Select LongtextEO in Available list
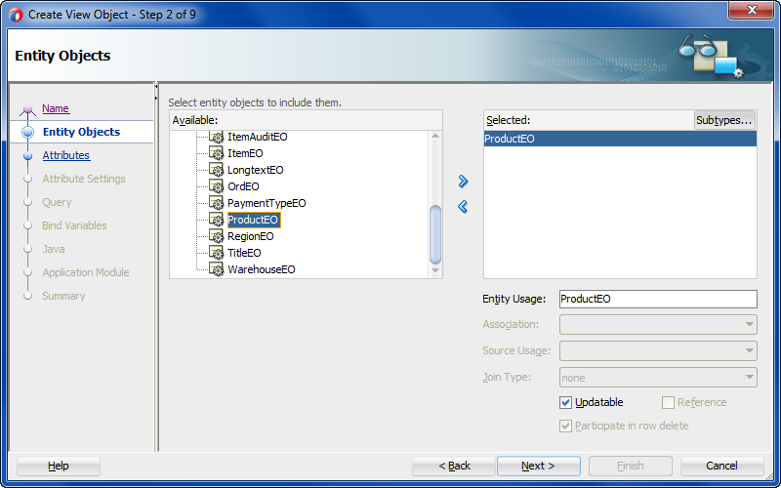 coord(255,170)
